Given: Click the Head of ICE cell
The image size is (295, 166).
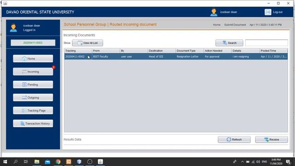Looking at the screenshot, I should coord(162,56).
